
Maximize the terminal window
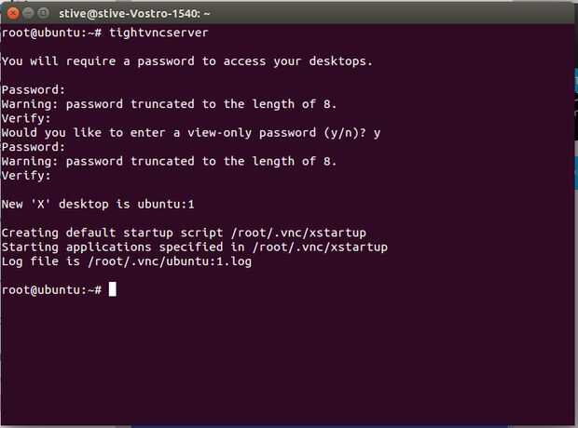coord(43,14)
